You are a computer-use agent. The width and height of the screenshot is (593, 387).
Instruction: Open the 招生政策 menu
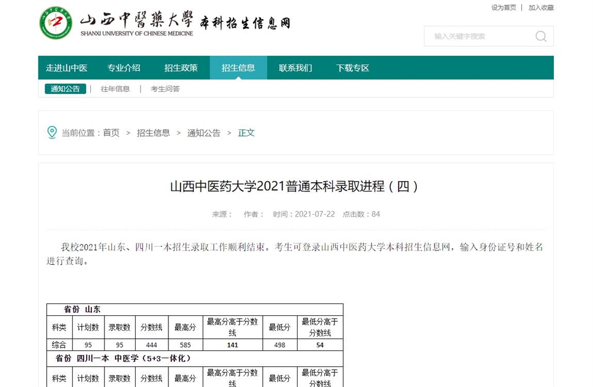click(x=181, y=68)
